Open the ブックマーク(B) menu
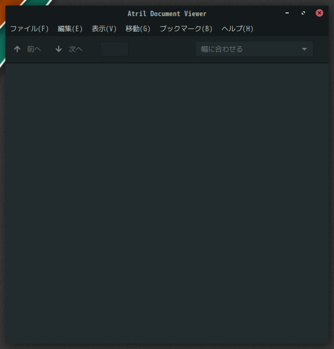 [186, 29]
